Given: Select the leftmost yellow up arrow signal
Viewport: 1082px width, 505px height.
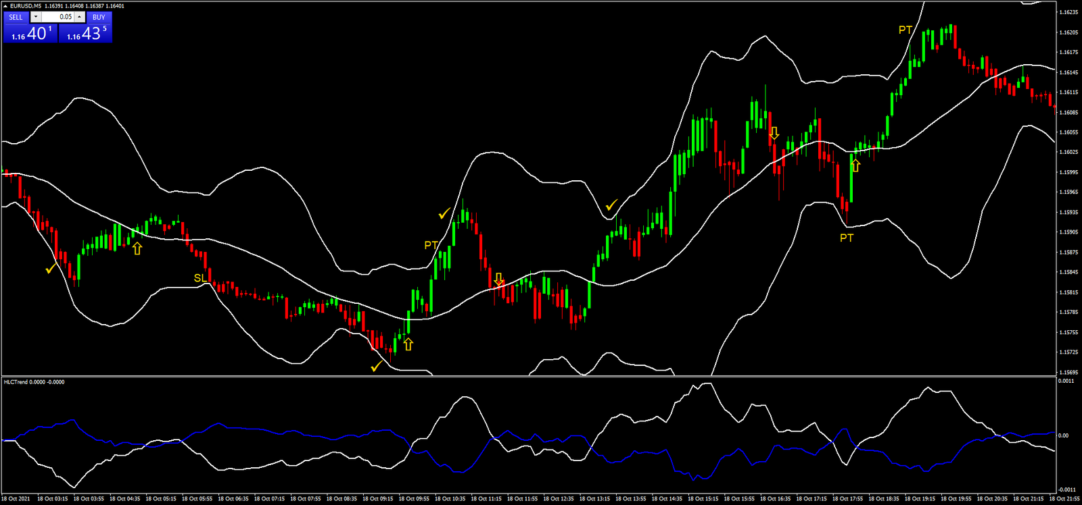Looking at the screenshot, I should [x=137, y=249].
